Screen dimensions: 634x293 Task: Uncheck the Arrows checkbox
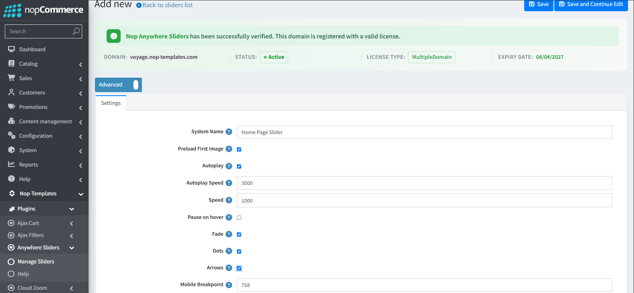click(239, 268)
